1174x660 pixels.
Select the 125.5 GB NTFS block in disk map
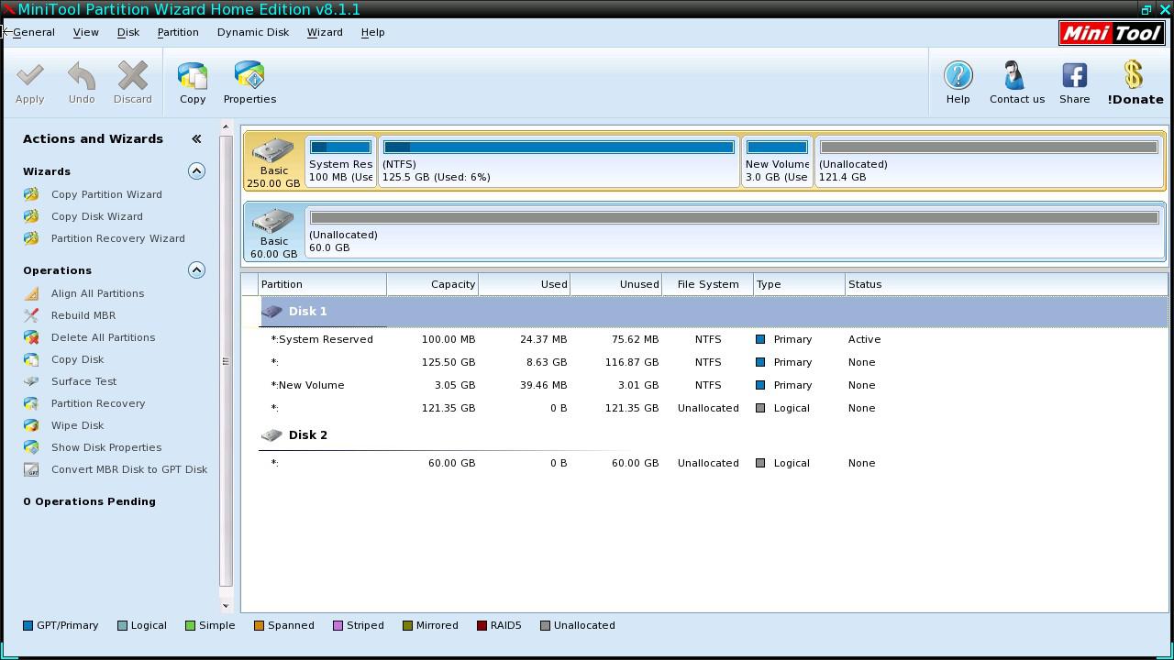pyautogui.click(x=559, y=160)
